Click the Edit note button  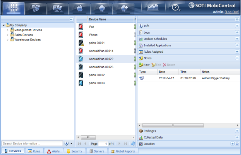click(x=156, y=65)
